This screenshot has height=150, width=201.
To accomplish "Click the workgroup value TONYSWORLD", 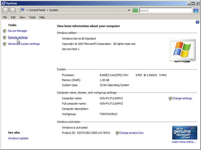I will pyautogui.click(x=108, y=114).
